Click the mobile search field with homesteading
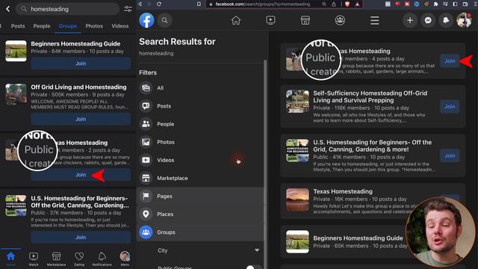The width and height of the screenshot is (478, 269). [68, 9]
